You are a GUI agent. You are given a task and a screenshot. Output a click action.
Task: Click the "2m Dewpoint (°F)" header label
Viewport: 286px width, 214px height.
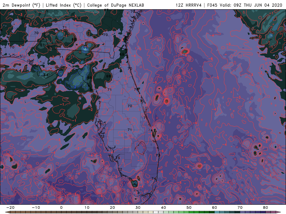click(x=21, y=5)
